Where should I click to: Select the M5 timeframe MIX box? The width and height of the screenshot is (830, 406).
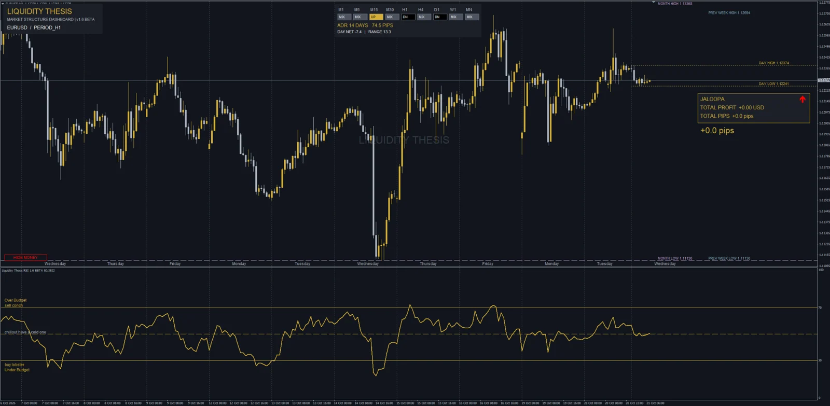pos(360,17)
